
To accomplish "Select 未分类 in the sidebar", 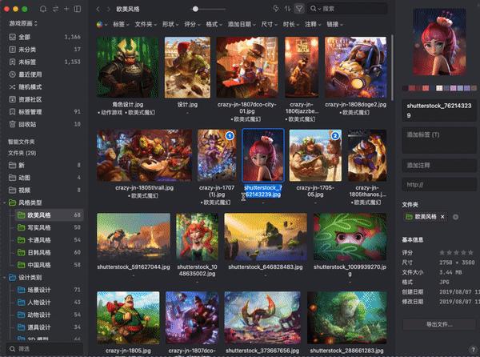I will point(45,50).
